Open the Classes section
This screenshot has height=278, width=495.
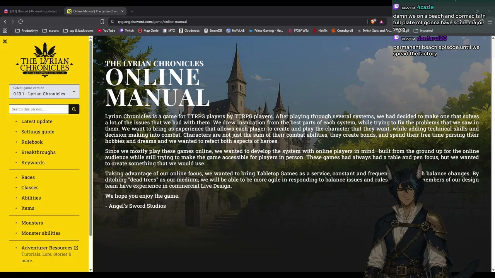point(30,188)
